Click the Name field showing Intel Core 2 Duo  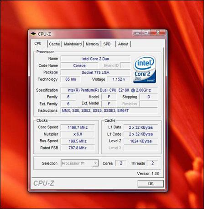(95, 59)
